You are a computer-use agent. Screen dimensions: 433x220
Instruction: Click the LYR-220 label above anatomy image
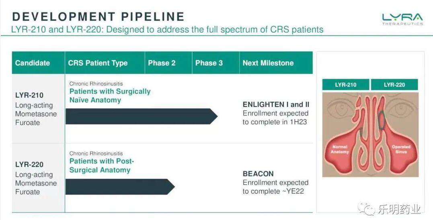pos(394,85)
